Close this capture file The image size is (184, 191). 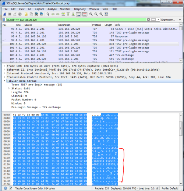pos(36,14)
